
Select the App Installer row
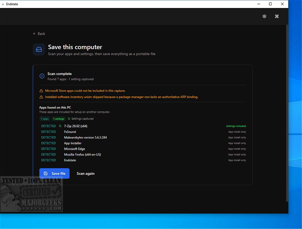(143, 143)
